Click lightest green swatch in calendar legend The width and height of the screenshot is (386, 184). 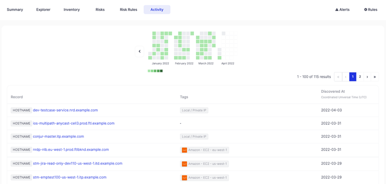pyautogui.click(x=149, y=71)
